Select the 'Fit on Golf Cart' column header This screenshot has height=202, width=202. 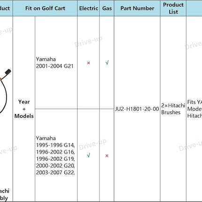pos(45,8)
